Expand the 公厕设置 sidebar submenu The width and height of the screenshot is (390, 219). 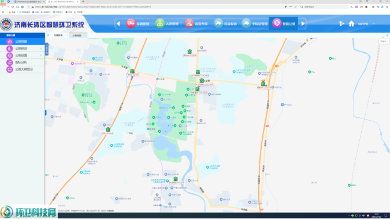(23, 55)
